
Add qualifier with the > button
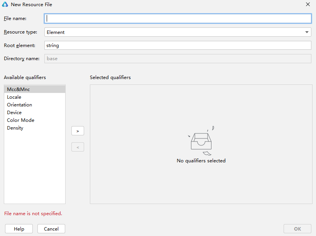coord(78,131)
